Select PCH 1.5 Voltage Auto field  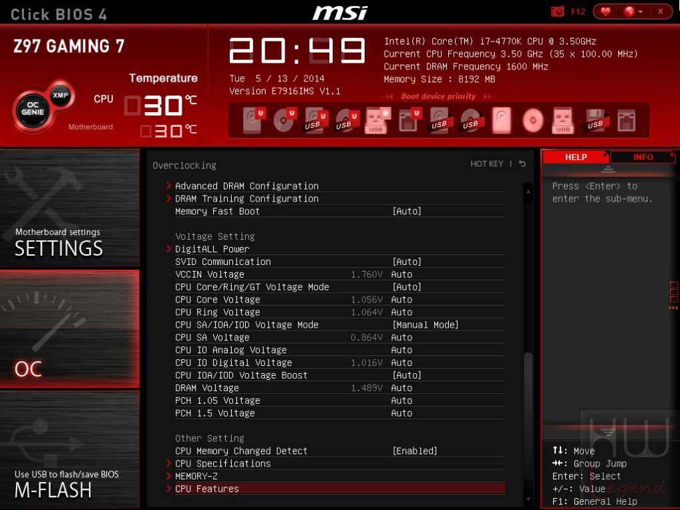pos(401,413)
